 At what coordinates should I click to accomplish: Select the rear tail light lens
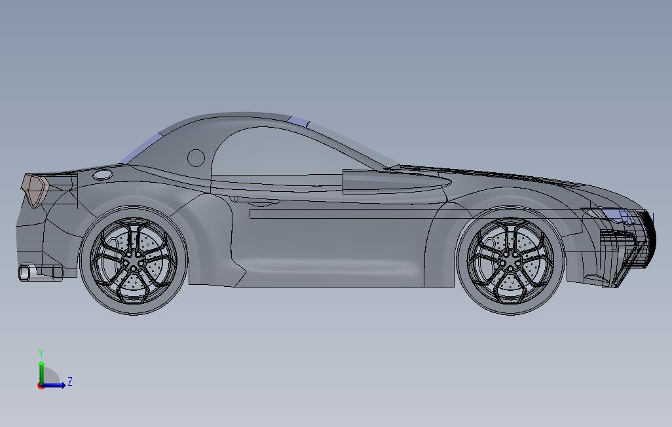pyautogui.click(x=35, y=190)
